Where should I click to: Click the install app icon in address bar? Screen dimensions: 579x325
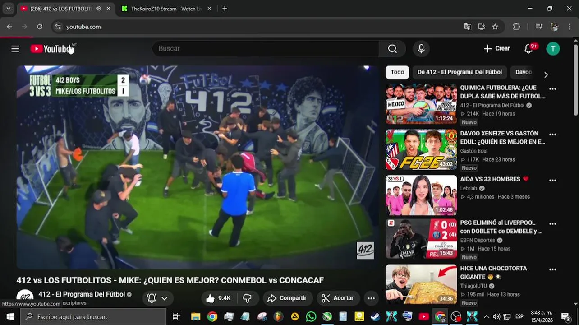click(x=481, y=27)
